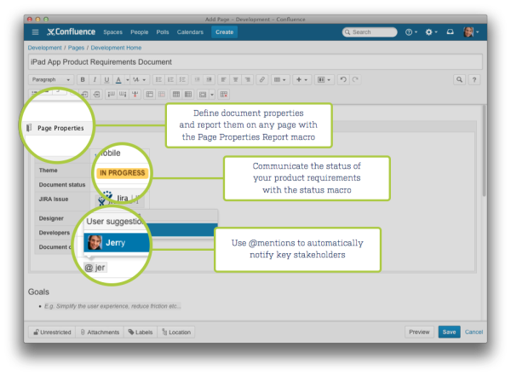Screen dimensions: 511x376
Task: Open the Calendars menu
Action: (x=190, y=32)
